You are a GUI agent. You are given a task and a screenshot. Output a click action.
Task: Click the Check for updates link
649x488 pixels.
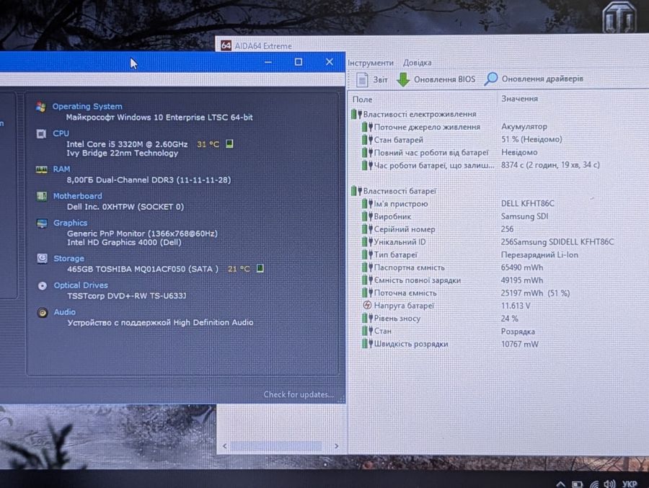299,394
